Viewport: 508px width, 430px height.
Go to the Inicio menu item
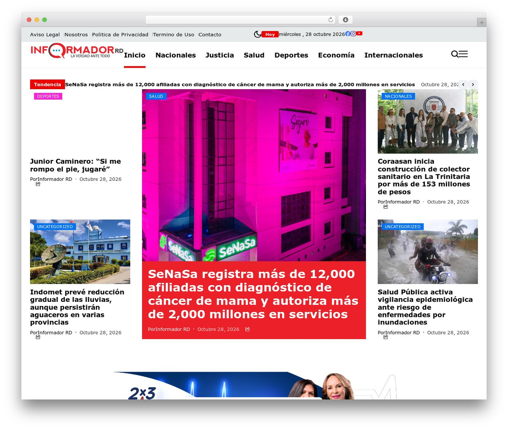(135, 55)
